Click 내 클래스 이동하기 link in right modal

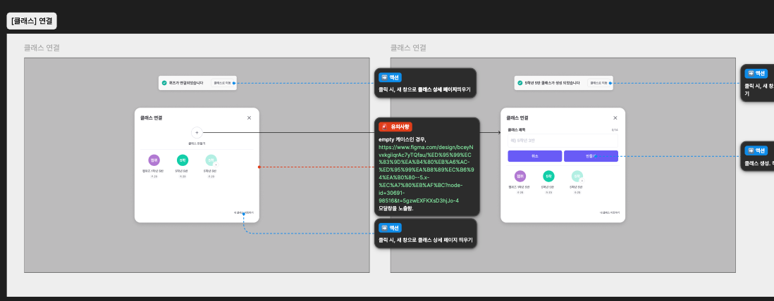(610, 212)
